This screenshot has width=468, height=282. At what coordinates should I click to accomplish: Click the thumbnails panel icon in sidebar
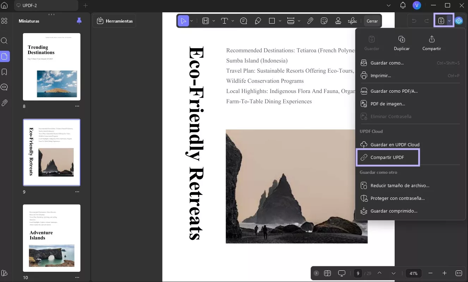(5, 56)
